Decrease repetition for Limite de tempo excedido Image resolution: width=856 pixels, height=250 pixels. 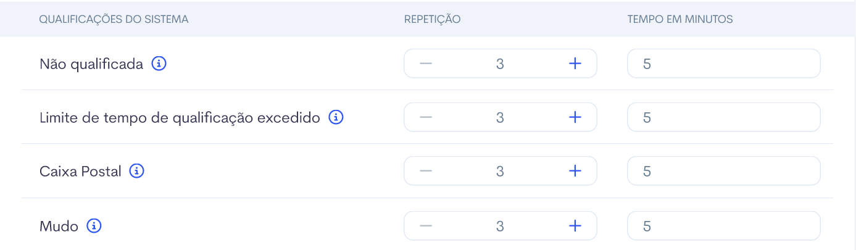(x=426, y=117)
